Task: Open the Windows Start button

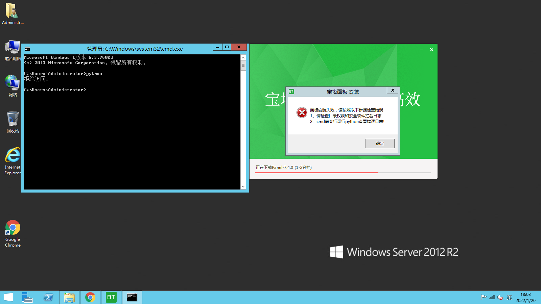Action: click(x=8, y=297)
